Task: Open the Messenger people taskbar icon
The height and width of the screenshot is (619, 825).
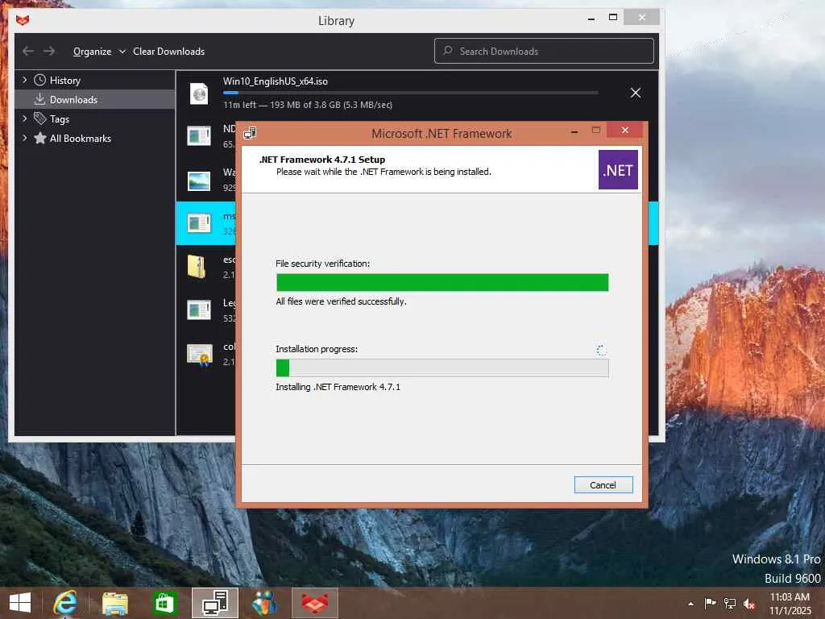Action: point(264,603)
